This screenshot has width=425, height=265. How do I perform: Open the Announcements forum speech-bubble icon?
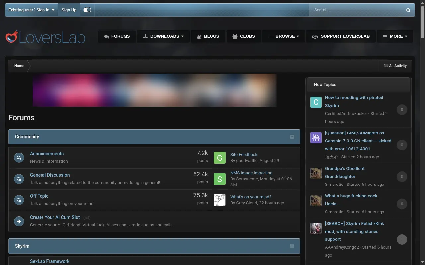pyautogui.click(x=19, y=157)
